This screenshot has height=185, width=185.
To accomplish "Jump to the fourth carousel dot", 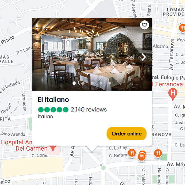I will point(101,83).
